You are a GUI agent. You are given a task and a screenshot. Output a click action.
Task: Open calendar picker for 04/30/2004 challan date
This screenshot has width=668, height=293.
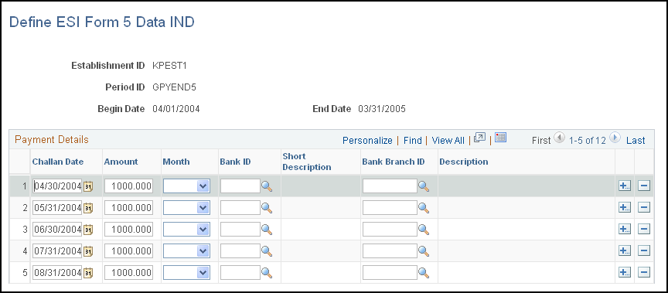click(88, 186)
